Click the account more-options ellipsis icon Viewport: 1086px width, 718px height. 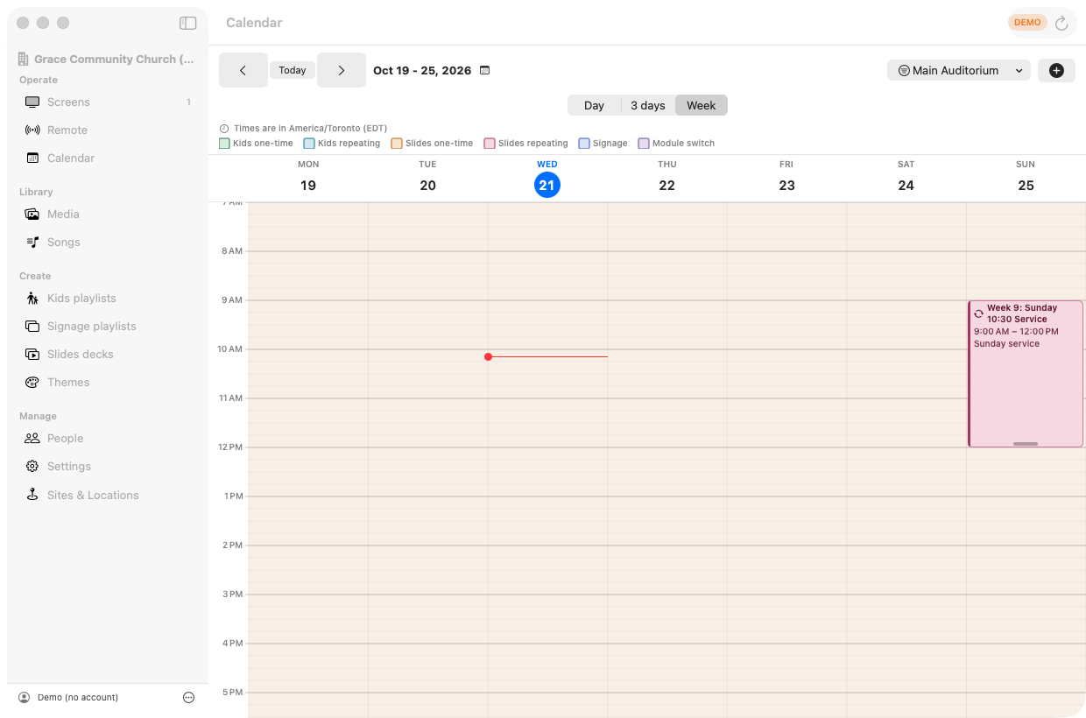click(x=188, y=697)
